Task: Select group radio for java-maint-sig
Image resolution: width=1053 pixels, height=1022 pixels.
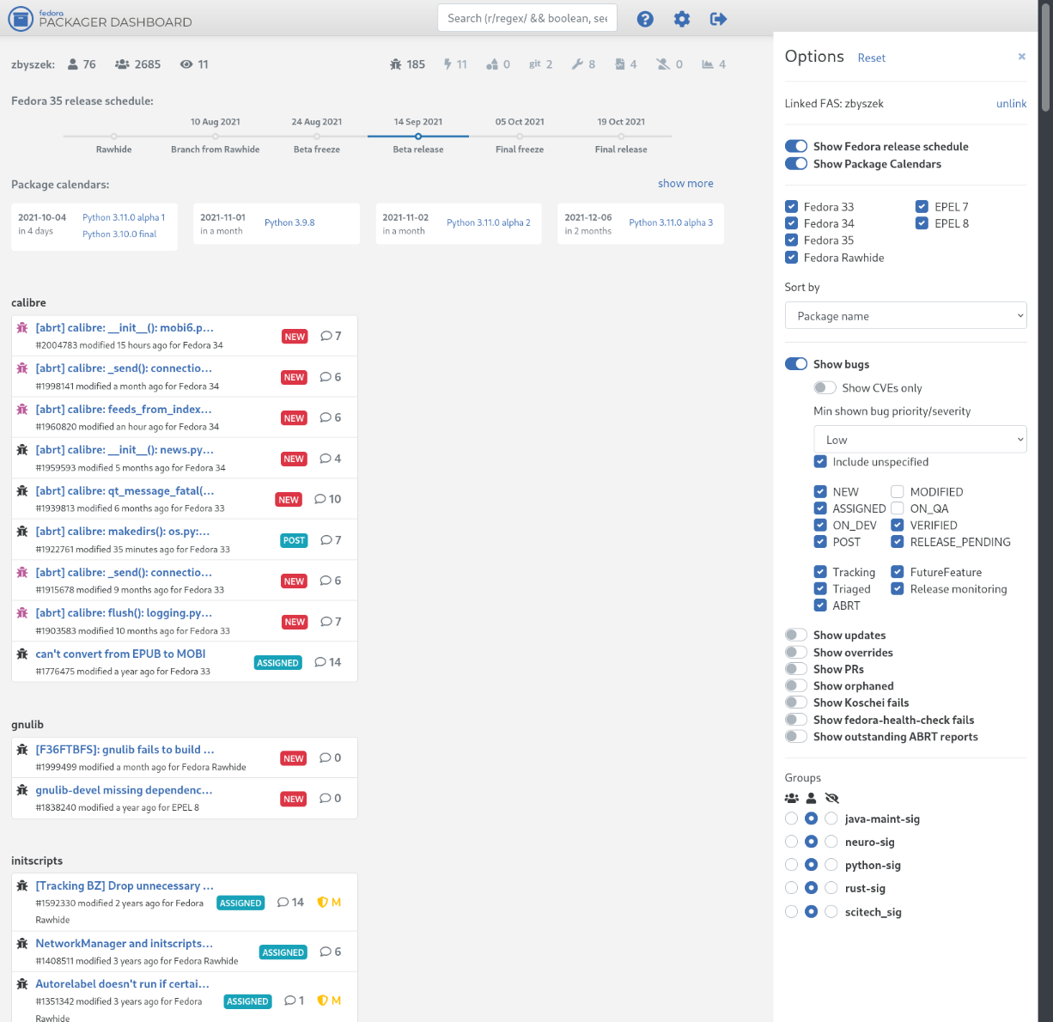Action: pyautogui.click(x=792, y=818)
